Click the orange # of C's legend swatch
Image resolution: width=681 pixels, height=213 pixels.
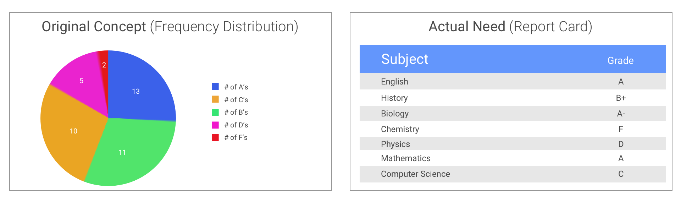point(215,99)
